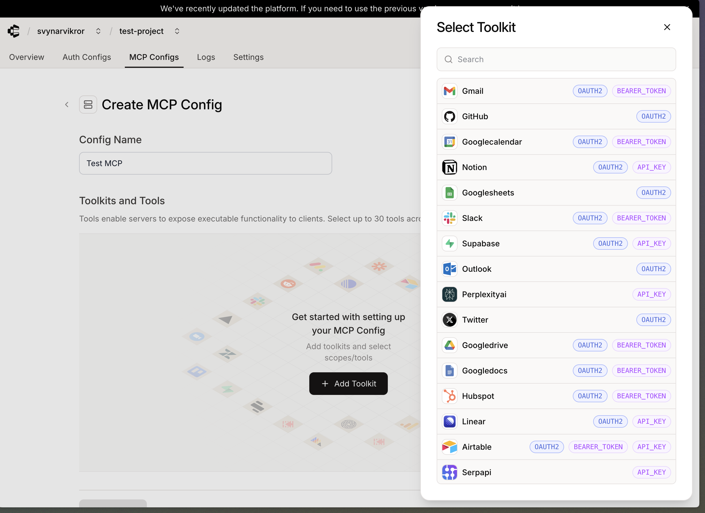
Task: Open the test-project selector chevrons
Action: [x=177, y=31]
